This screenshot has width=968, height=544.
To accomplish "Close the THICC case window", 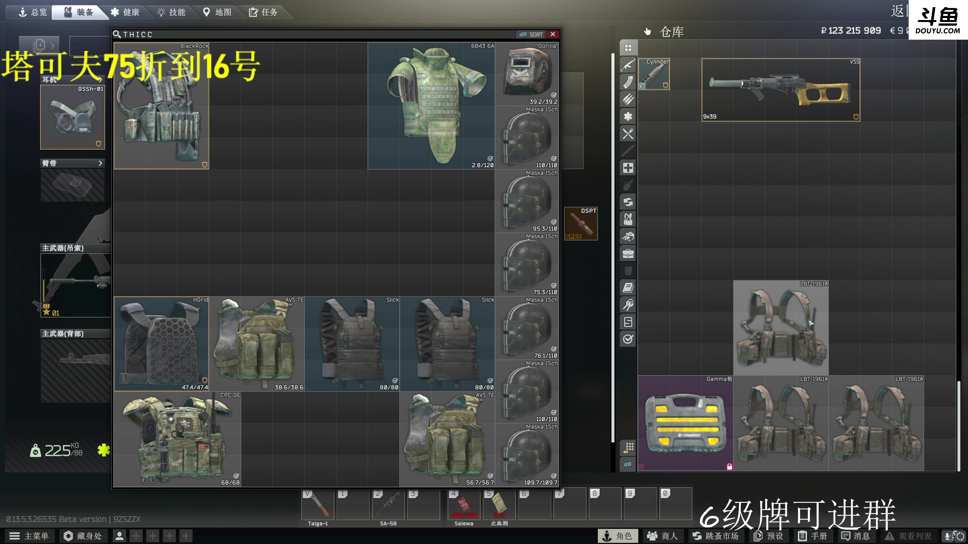I will 553,34.
